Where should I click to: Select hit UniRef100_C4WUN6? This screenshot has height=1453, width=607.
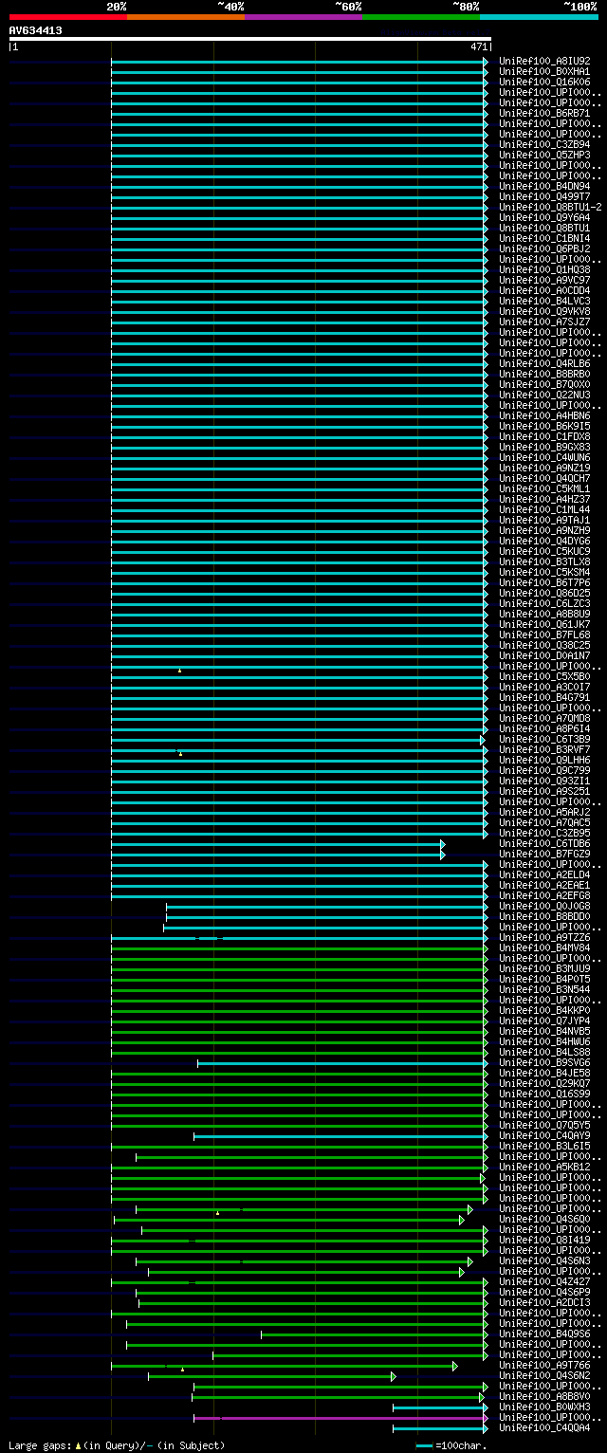(544, 457)
